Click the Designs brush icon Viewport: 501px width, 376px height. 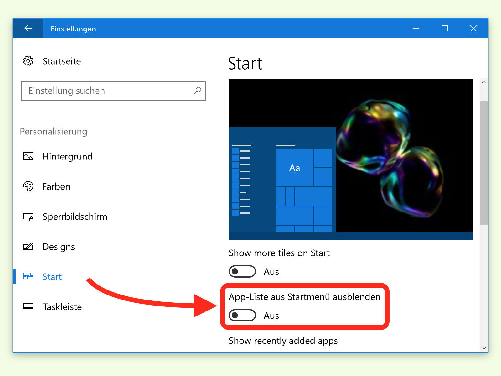pyautogui.click(x=28, y=247)
